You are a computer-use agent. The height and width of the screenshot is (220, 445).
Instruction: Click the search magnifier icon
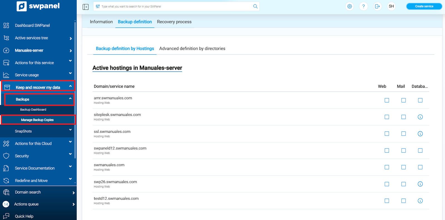(255, 6)
